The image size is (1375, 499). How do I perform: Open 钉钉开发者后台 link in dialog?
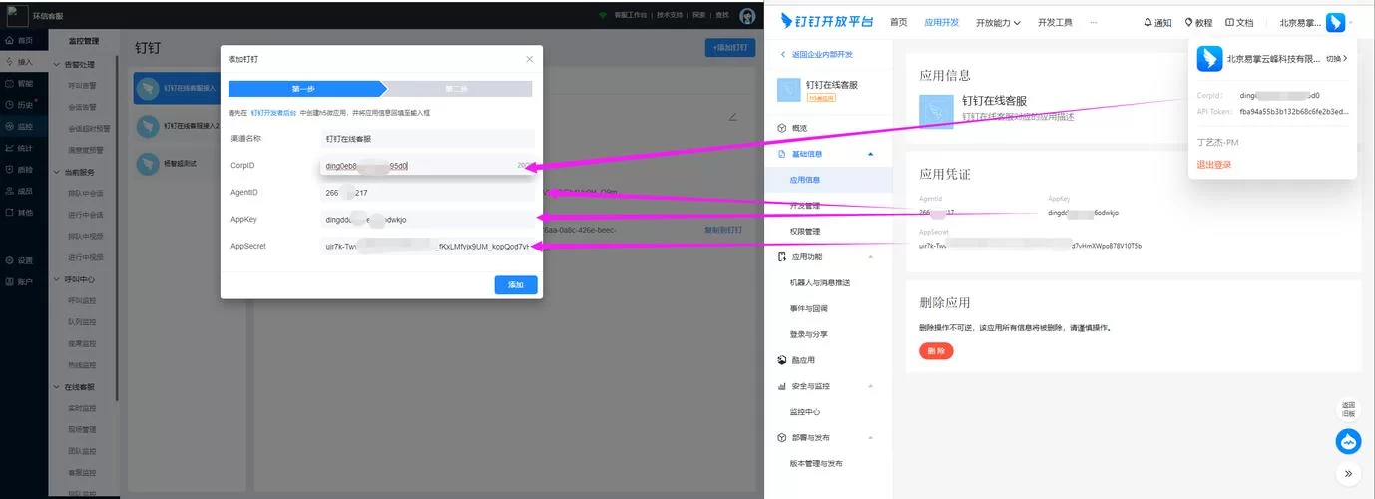coord(273,114)
